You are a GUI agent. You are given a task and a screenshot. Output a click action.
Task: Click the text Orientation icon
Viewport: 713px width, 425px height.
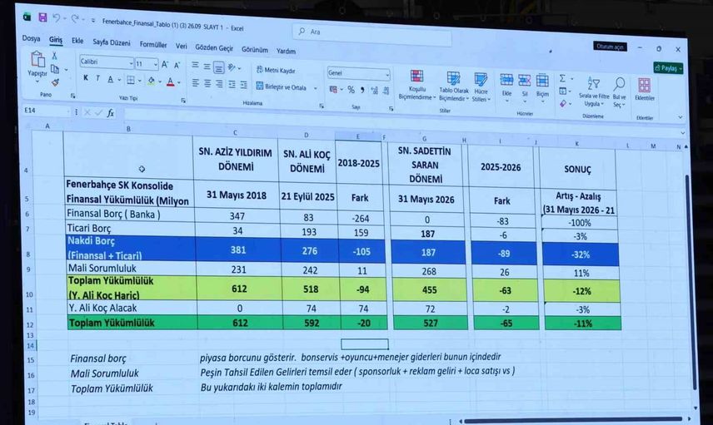(232, 67)
